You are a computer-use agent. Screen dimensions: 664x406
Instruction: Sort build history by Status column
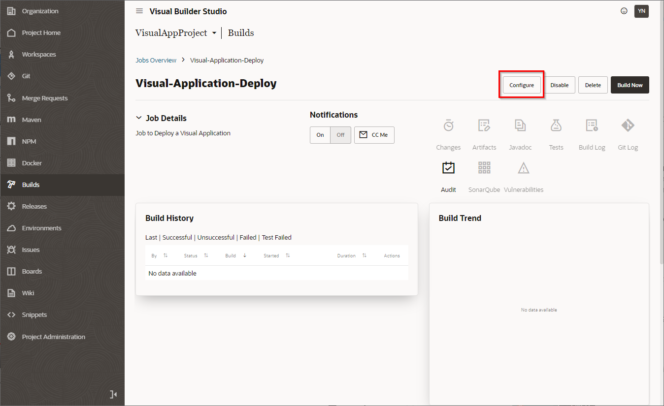click(x=206, y=256)
